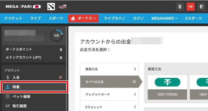Click the count 20 on すべての方法
Viewport: 208px width, 111px height.
[x=134, y=82]
